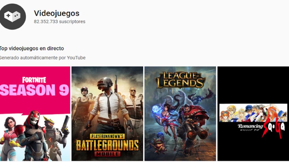The width and height of the screenshot is (289, 162).
Task: Open the League of Legends game card
Action: click(x=180, y=114)
